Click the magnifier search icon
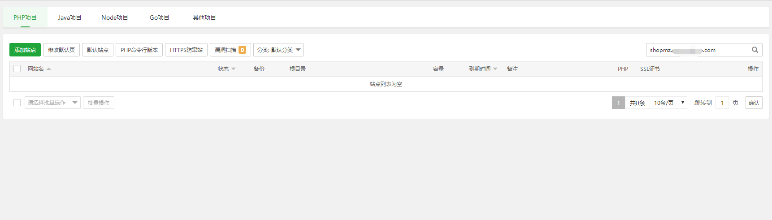The height and width of the screenshot is (220, 772). pyautogui.click(x=755, y=50)
